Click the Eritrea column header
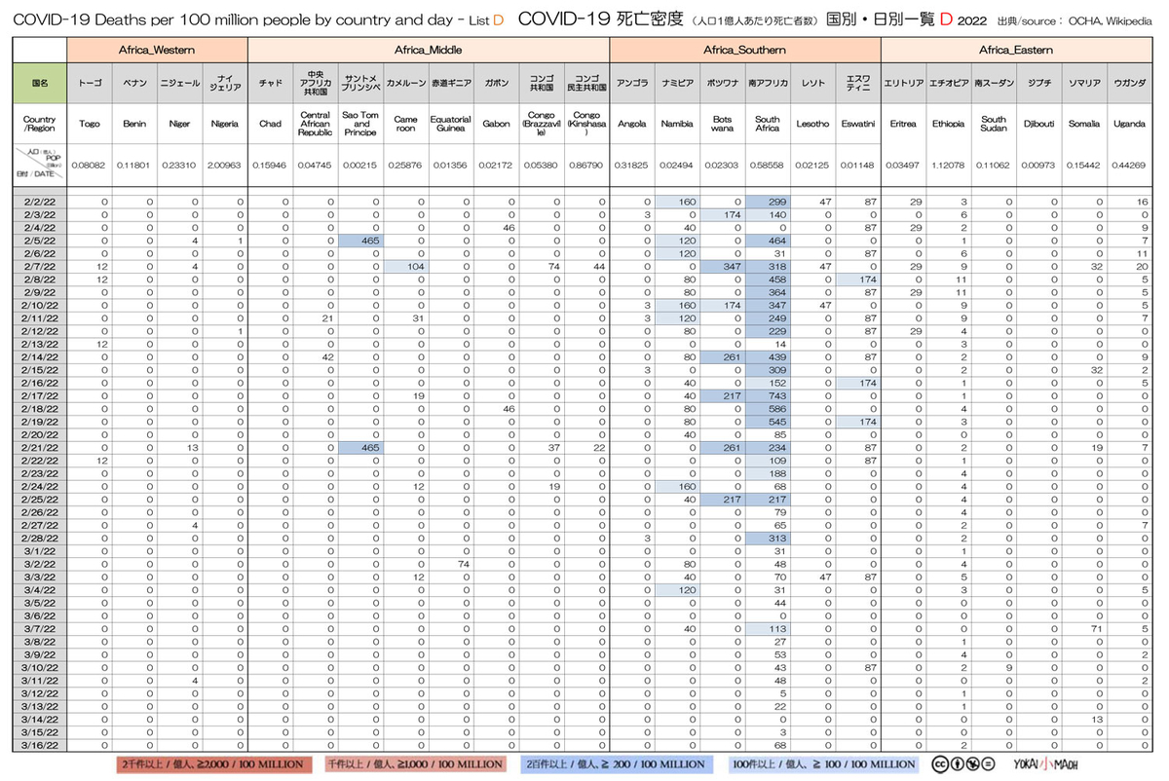The height and width of the screenshot is (781, 1169). pyautogui.click(x=902, y=124)
